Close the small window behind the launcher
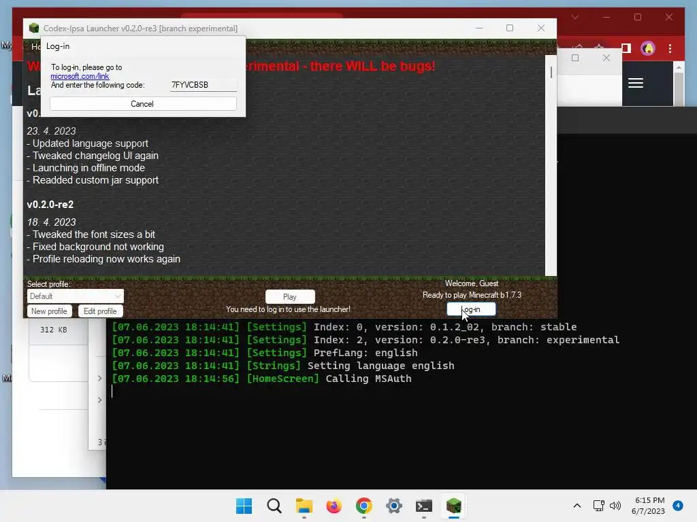Image resolution: width=697 pixels, height=522 pixels. coord(606,58)
